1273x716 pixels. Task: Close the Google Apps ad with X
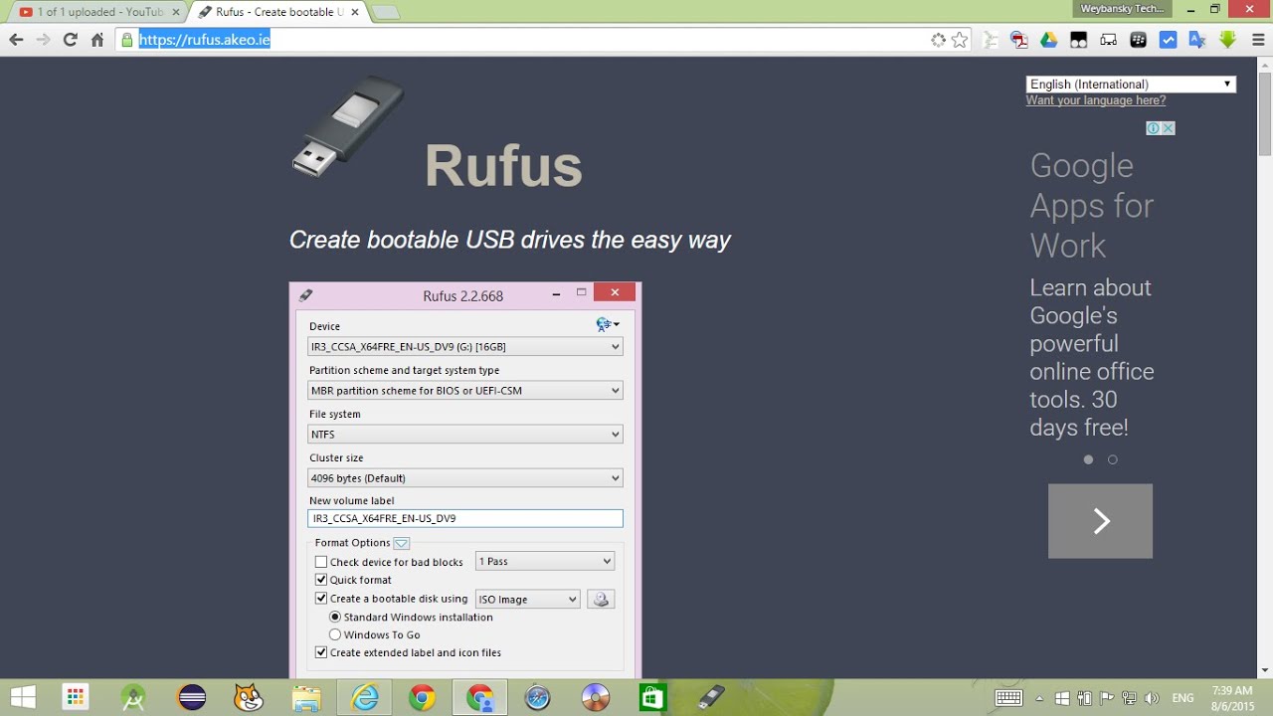[x=1168, y=128]
